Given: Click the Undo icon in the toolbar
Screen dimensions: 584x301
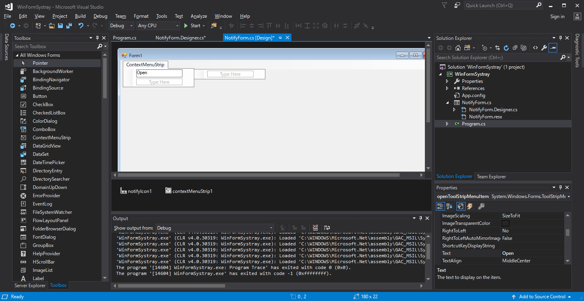Looking at the screenshot, I should click(81, 26).
